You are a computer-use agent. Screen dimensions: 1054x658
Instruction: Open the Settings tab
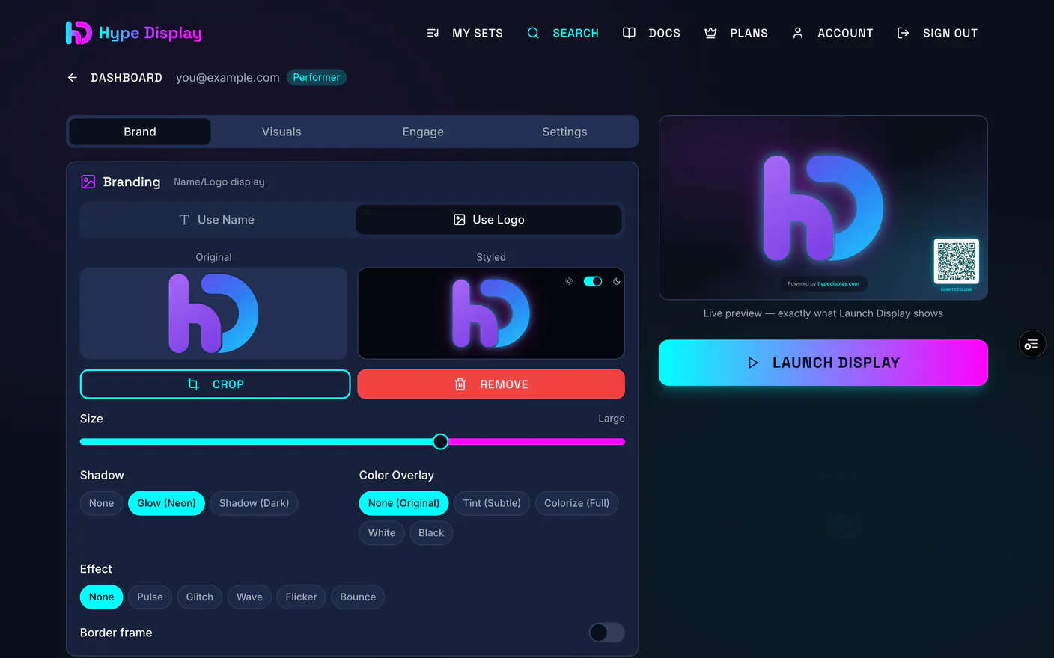pyautogui.click(x=564, y=132)
